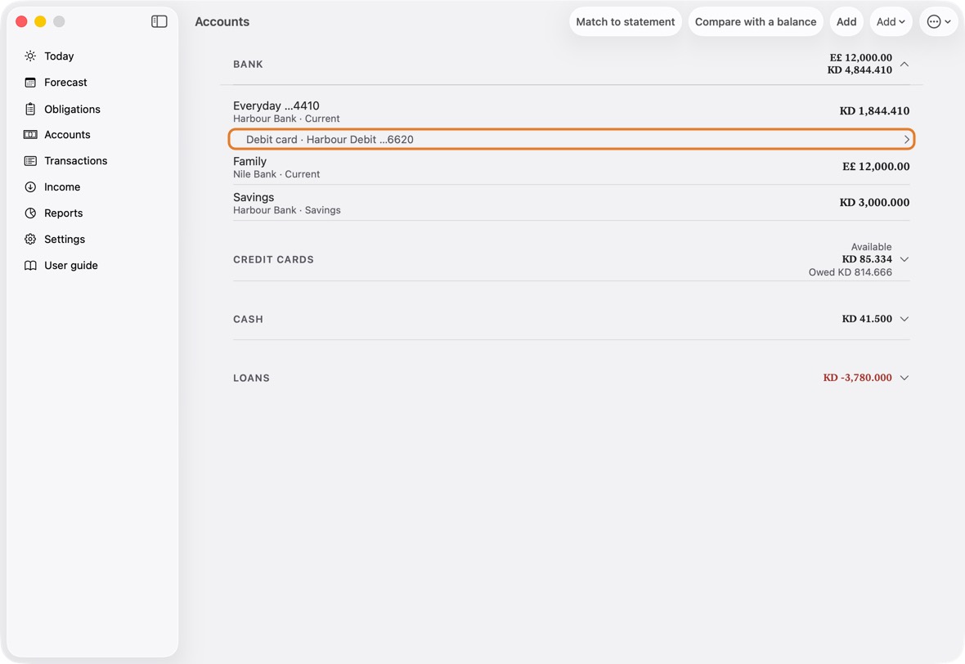Toggle the sidebar panel icon
Viewport: 965px width, 664px height.
coord(159,21)
